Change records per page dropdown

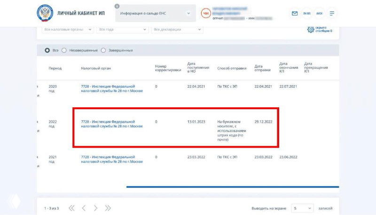302,208
